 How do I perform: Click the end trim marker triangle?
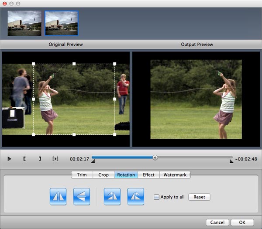231,161
